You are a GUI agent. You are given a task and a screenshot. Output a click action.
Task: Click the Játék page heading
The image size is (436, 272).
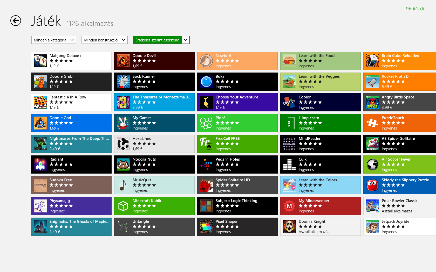click(x=46, y=21)
